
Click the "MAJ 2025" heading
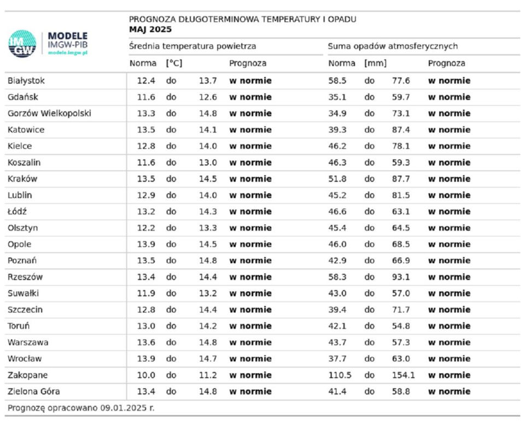[150, 30]
